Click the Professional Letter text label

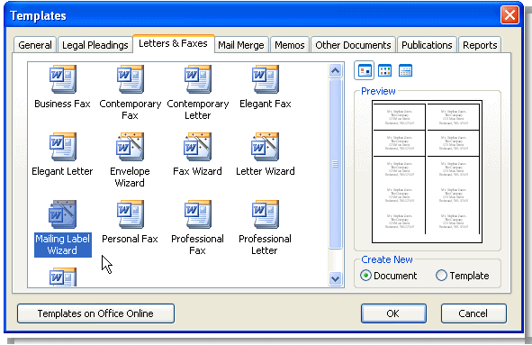[x=265, y=244]
